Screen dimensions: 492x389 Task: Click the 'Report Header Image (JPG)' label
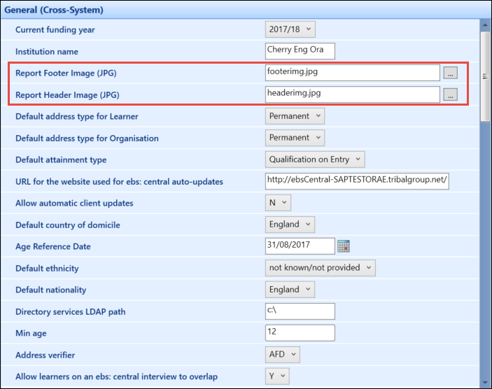click(67, 94)
